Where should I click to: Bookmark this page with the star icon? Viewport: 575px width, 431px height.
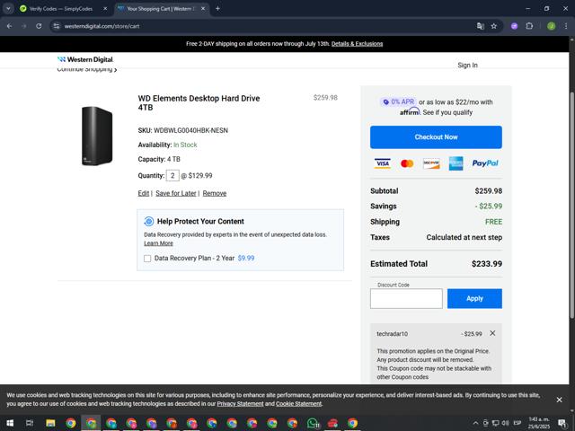point(494,26)
